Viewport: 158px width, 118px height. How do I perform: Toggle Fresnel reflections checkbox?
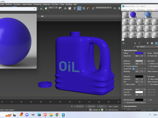point(125,66)
